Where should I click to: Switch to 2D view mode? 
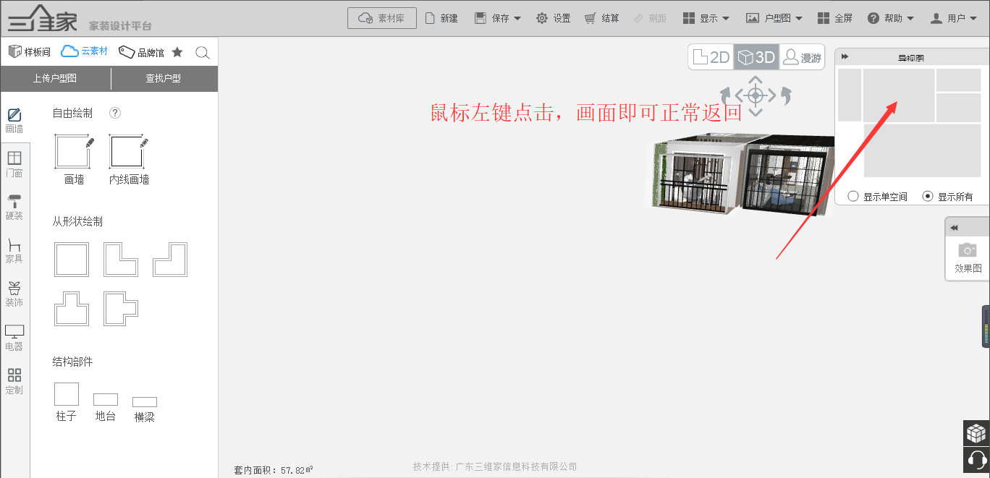(711, 57)
